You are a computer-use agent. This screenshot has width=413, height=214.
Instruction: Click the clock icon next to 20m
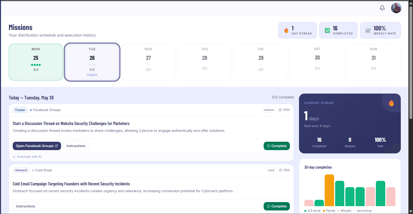point(280,110)
